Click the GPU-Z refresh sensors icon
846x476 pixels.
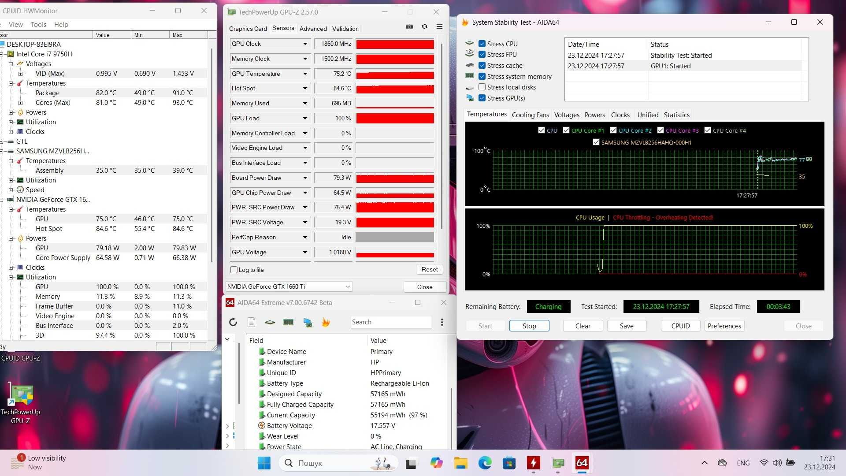424,26
